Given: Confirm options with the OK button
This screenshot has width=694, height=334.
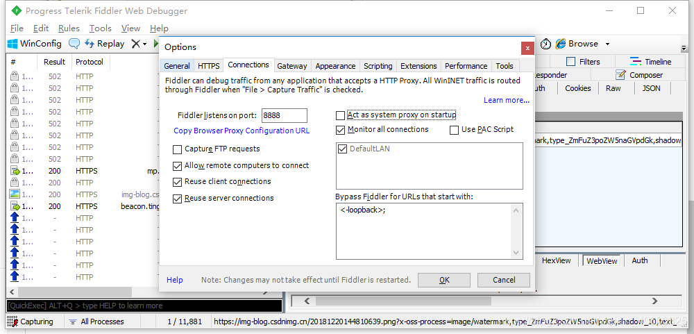Looking at the screenshot, I should (444, 280).
